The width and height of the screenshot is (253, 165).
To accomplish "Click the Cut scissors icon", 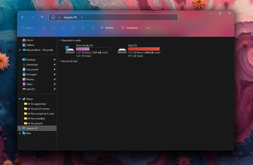I will [x=44, y=28].
